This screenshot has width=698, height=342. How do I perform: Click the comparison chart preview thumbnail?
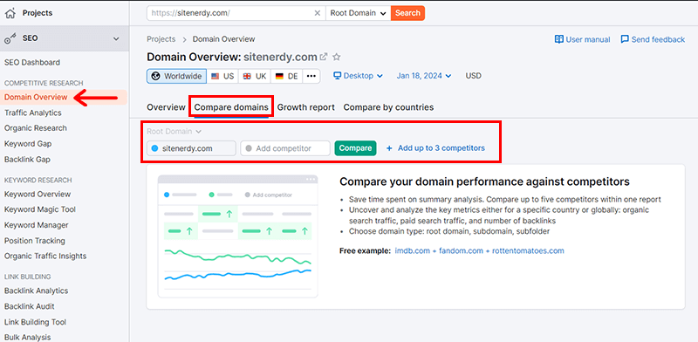click(237, 236)
